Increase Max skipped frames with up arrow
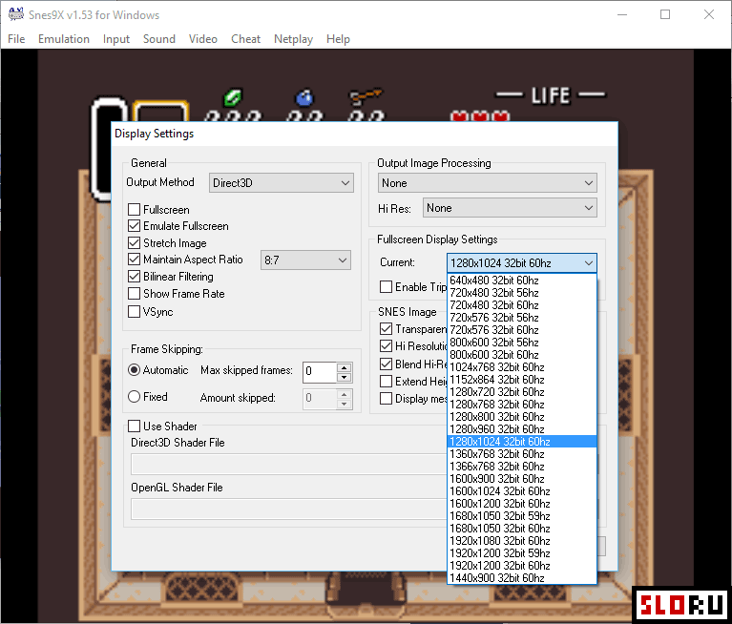732x624 pixels. coord(345,367)
